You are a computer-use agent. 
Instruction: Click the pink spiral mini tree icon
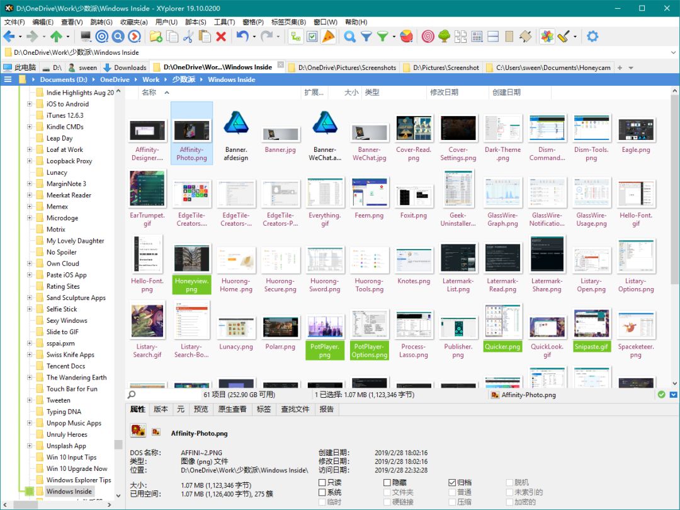428,37
